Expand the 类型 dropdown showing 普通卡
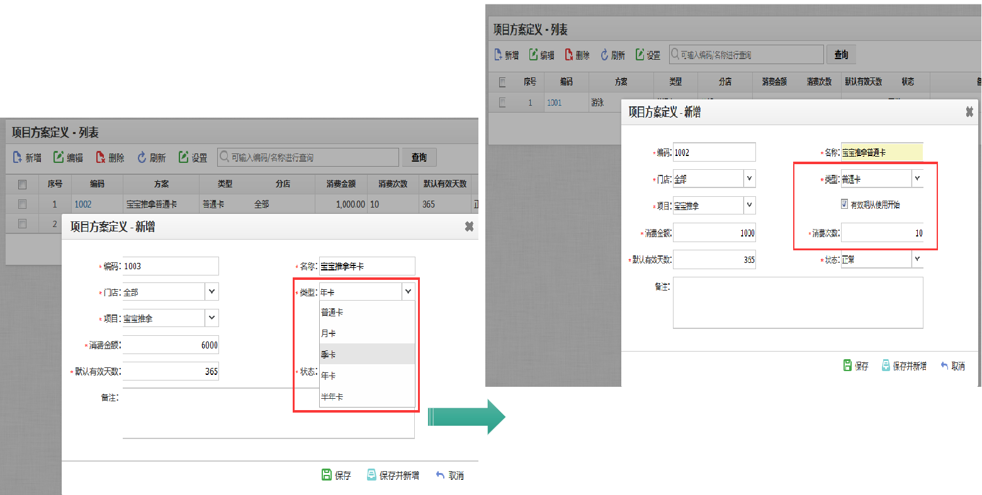The height and width of the screenshot is (495, 982). [917, 179]
